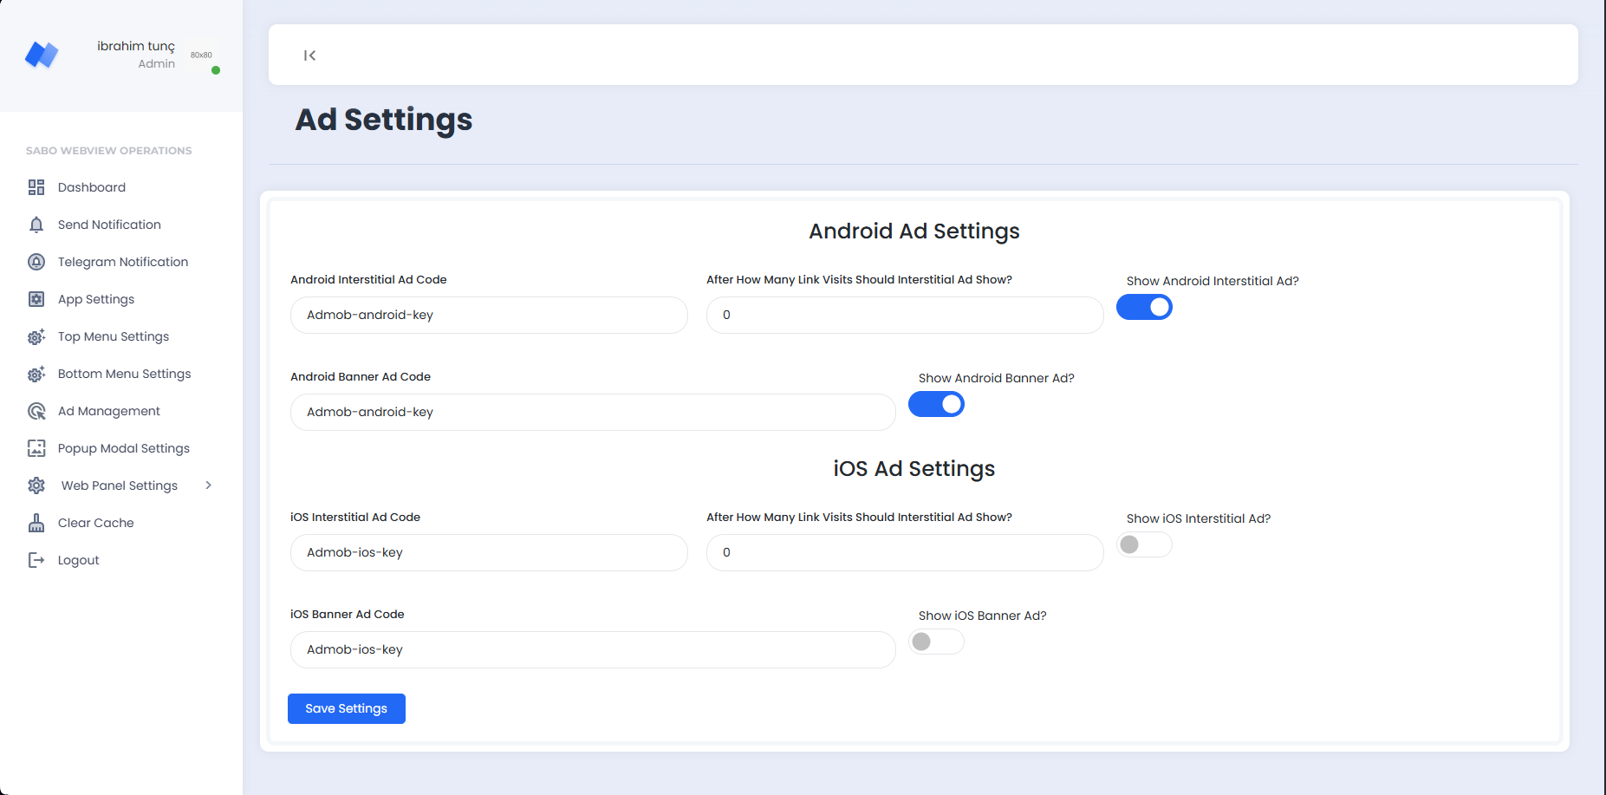Collapse sidebar with the top-left arrow icon
1606x795 pixels.
tap(309, 55)
